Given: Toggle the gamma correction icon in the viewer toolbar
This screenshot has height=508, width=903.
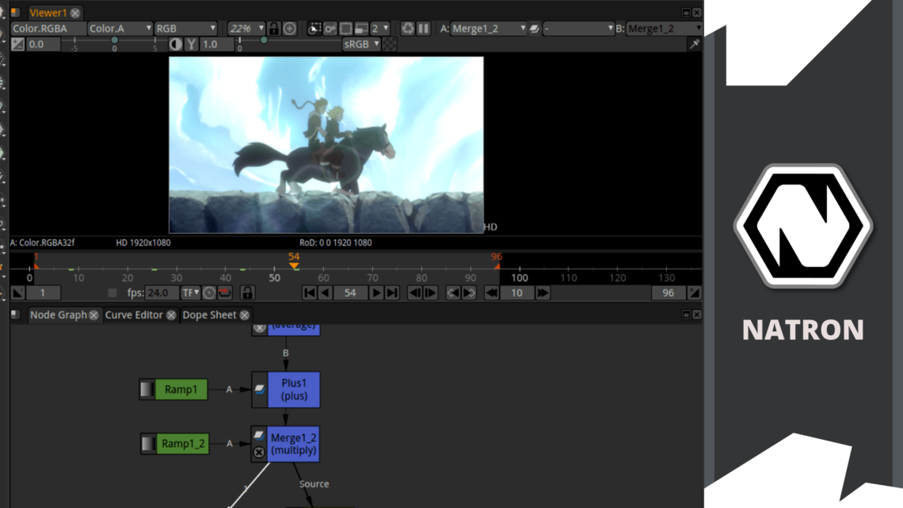Looking at the screenshot, I should [x=189, y=44].
